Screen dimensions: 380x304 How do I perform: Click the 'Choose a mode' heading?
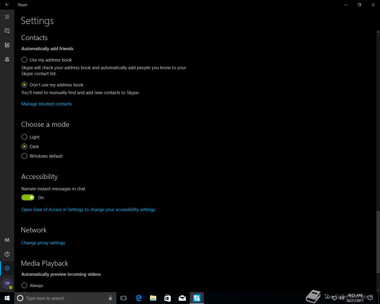45,124
